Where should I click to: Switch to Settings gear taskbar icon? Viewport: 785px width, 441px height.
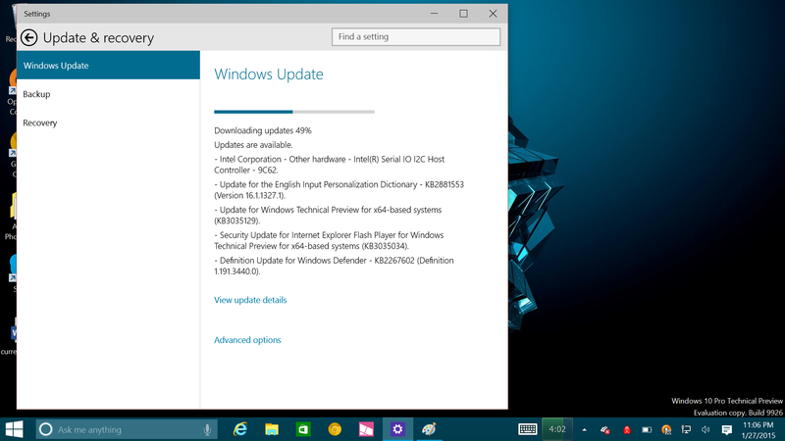pos(397,429)
